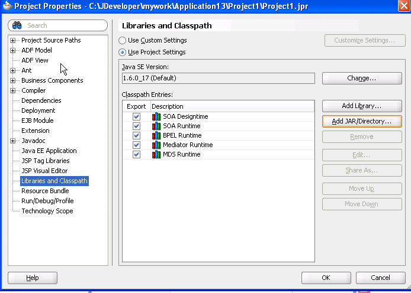This screenshot has height=293, width=411.
Task: Click the Move Down button
Action: [x=362, y=204]
